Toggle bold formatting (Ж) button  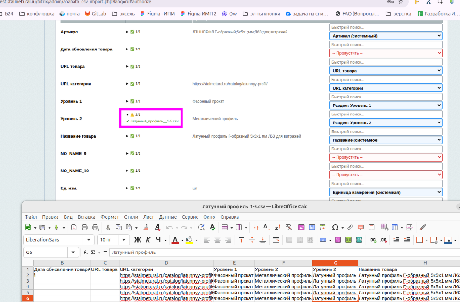pos(138,240)
